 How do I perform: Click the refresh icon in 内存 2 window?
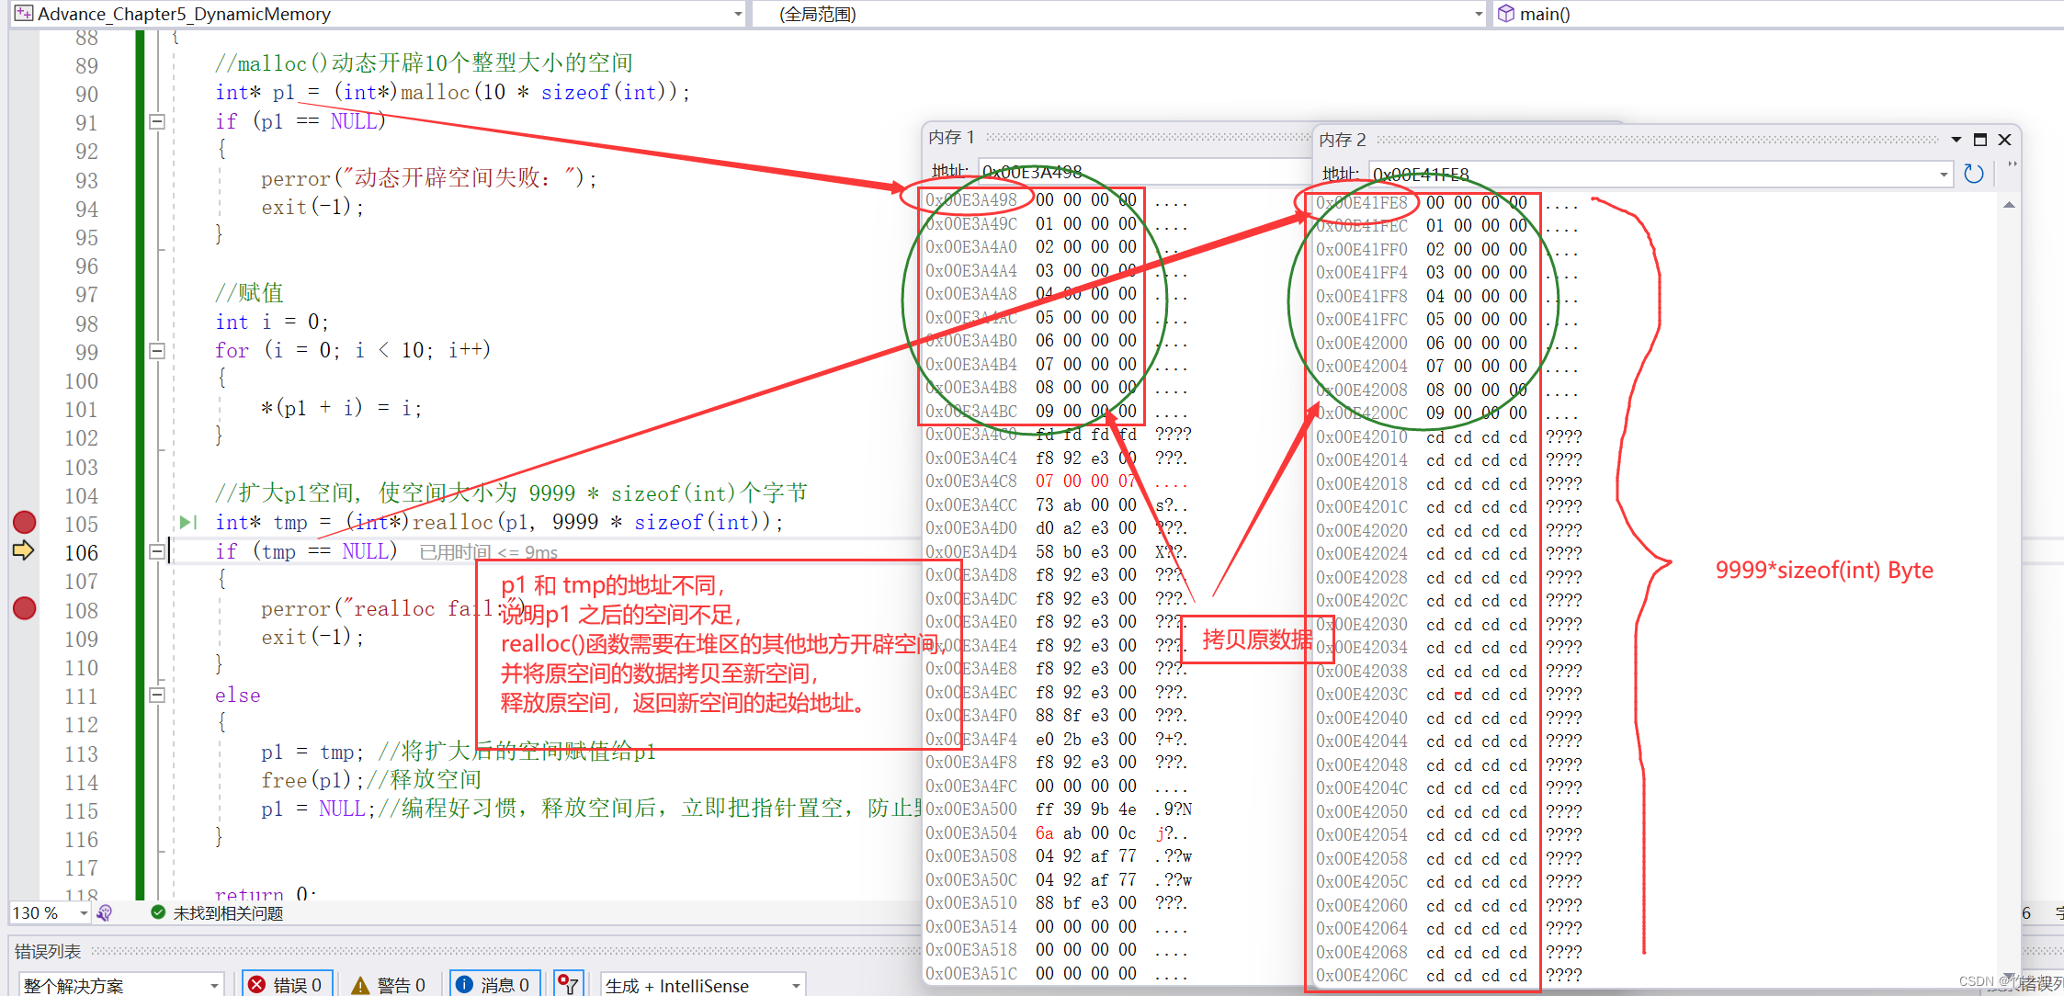click(1974, 174)
